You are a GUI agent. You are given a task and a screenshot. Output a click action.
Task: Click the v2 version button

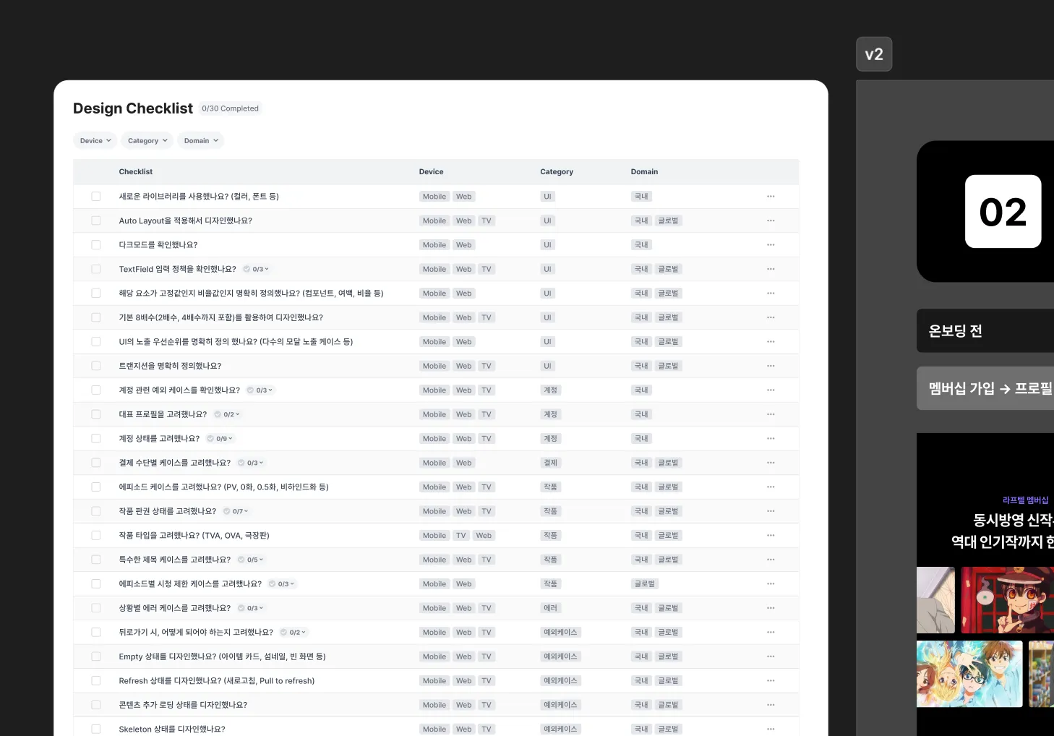click(x=874, y=54)
